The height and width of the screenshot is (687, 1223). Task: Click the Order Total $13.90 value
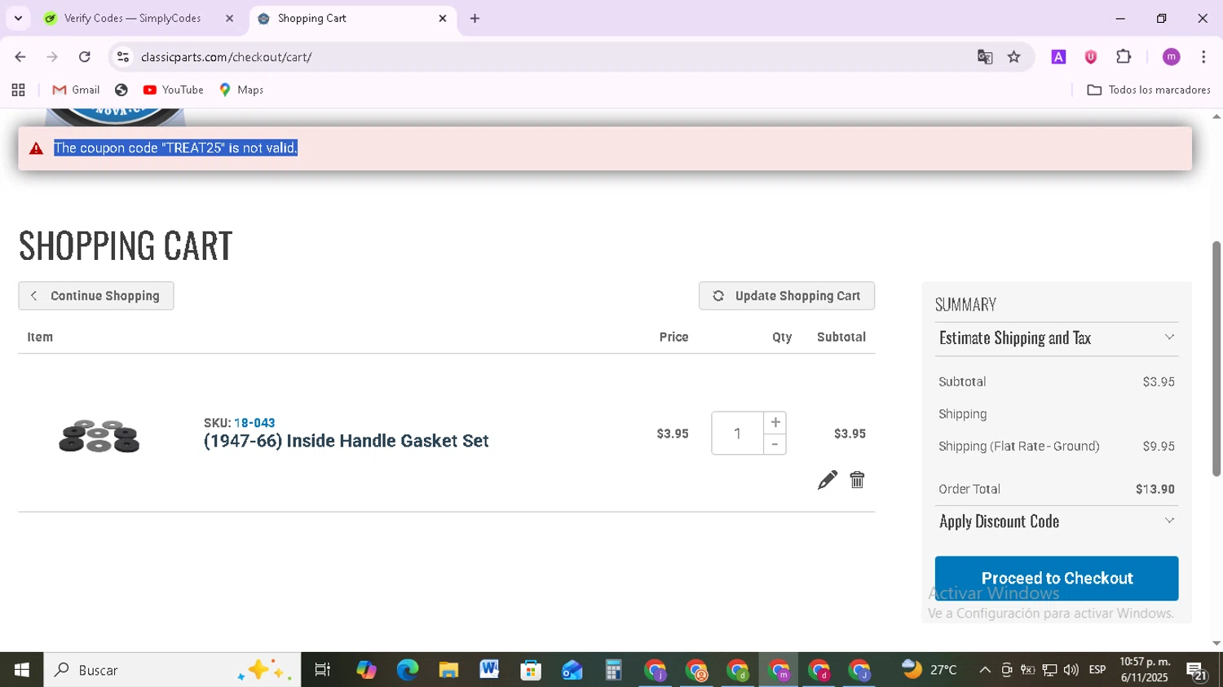(1155, 490)
